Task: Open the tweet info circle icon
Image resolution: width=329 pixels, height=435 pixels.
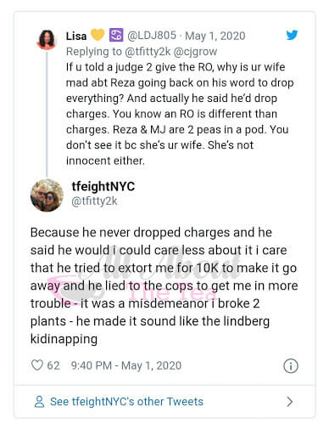Action: tap(291, 365)
